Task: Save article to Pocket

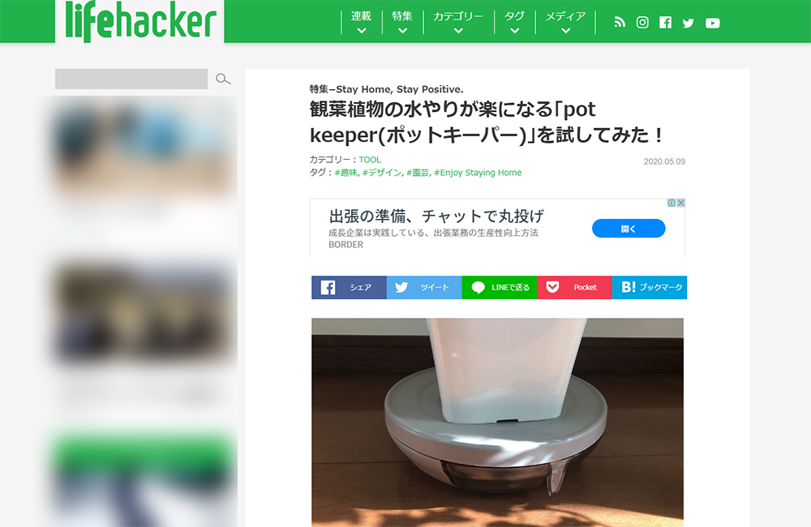Action: [575, 288]
